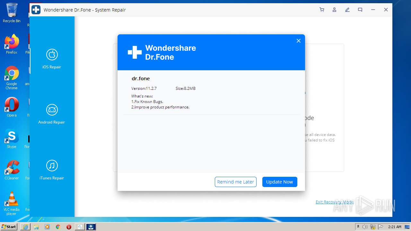Open the user account icon
The image size is (411, 231).
(334, 10)
